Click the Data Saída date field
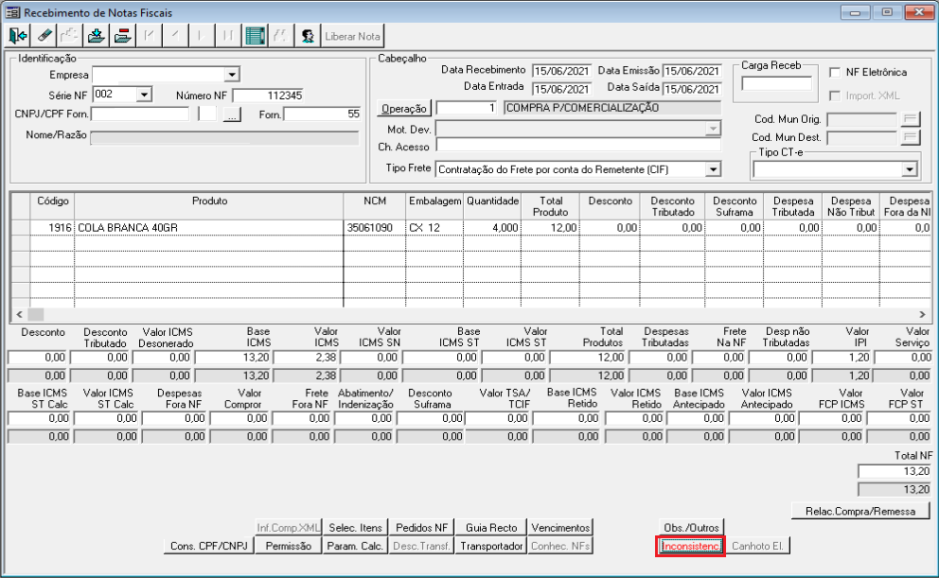The width and height of the screenshot is (939, 578). pyautogui.click(x=692, y=89)
